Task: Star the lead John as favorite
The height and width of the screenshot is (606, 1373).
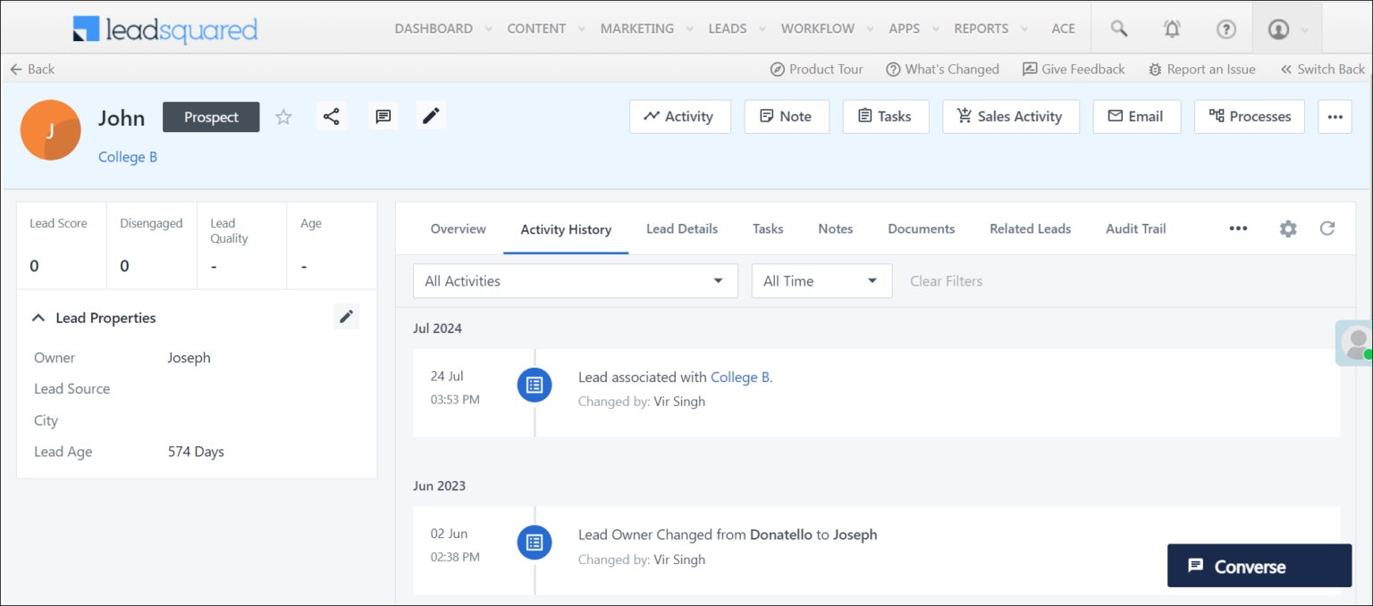Action: click(x=283, y=116)
